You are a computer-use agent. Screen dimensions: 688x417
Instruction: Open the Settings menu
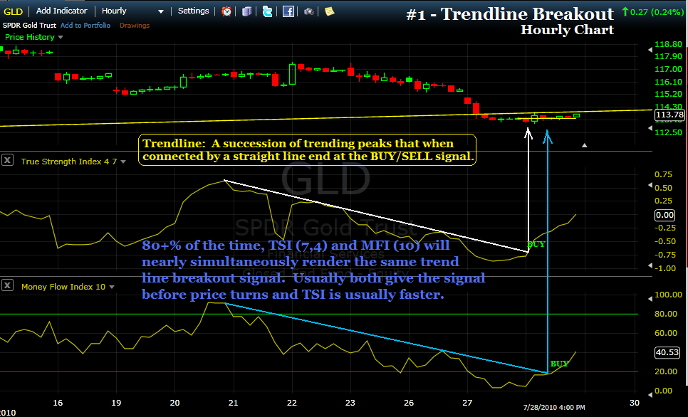(x=193, y=11)
